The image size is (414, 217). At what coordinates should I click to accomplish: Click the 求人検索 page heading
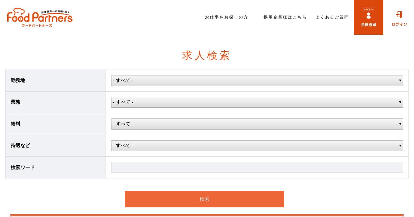pos(206,55)
